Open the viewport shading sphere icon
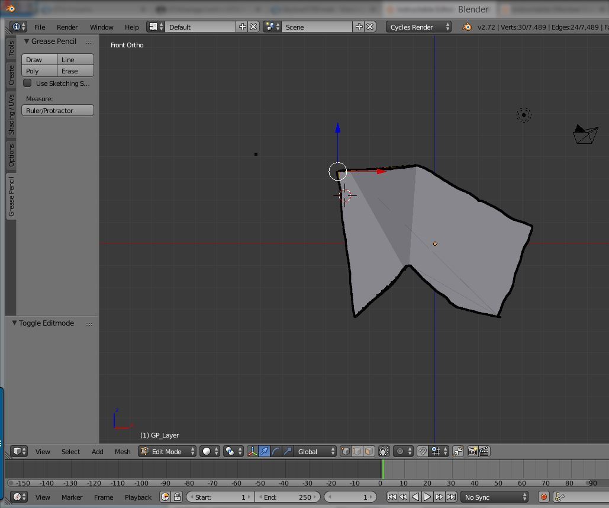 point(207,451)
